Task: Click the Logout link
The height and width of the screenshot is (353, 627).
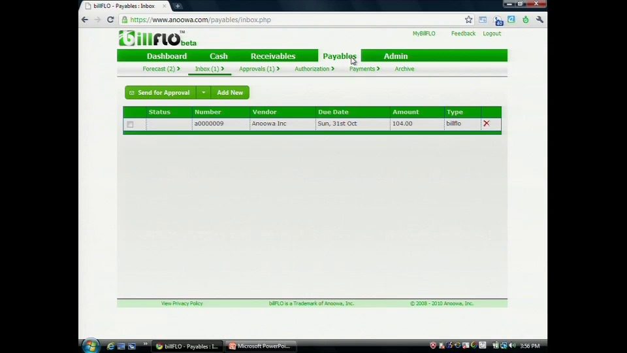Action: [492, 33]
